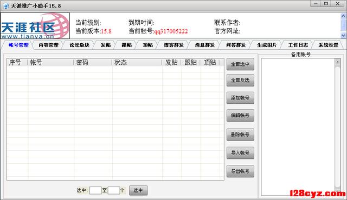Viewport: 347px width, 200px height.
Task: Click the app icon in title bar
Action: (x=6, y=5)
